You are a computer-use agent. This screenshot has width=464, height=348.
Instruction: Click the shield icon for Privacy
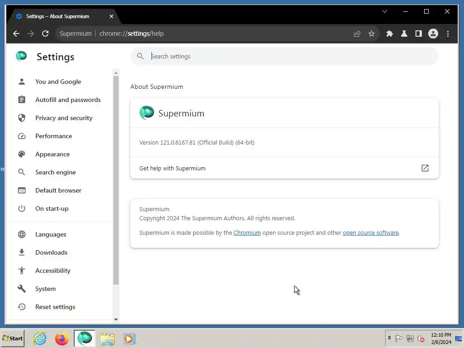22,118
